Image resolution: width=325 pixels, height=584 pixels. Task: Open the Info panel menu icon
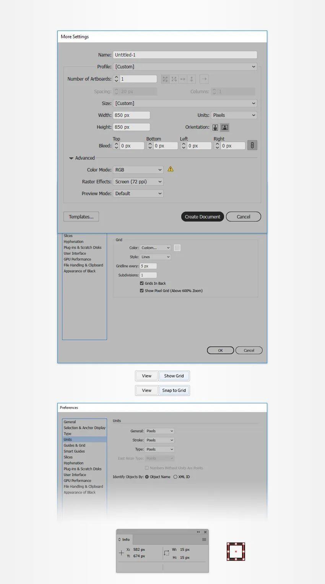click(204, 539)
